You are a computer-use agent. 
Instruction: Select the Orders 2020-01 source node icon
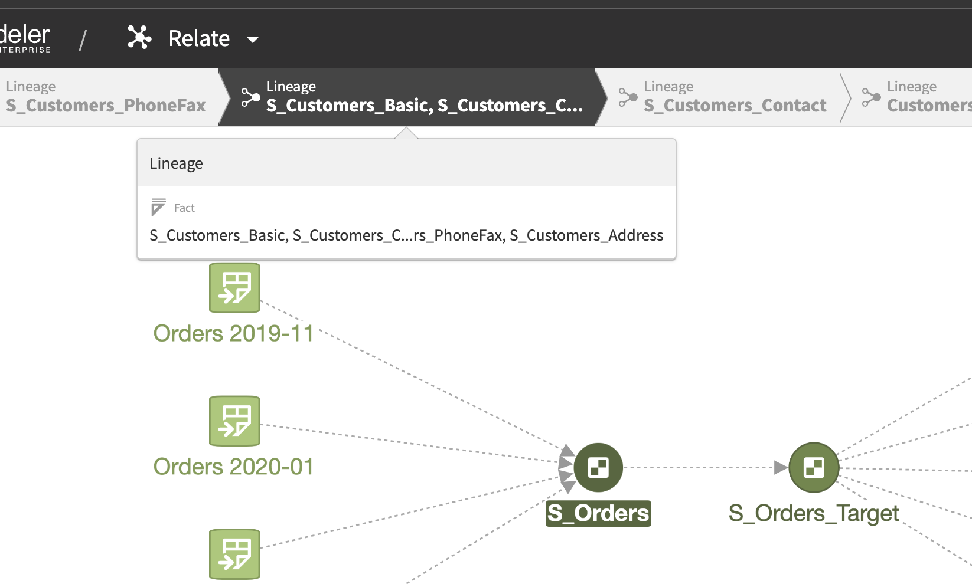(x=234, y=421)
